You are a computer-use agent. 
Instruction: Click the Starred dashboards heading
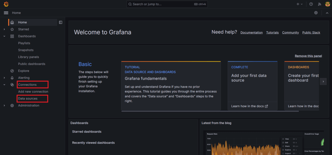(87, 132)
